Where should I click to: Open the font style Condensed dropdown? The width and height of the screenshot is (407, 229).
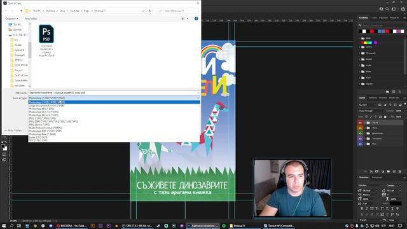tap(394, 186)
